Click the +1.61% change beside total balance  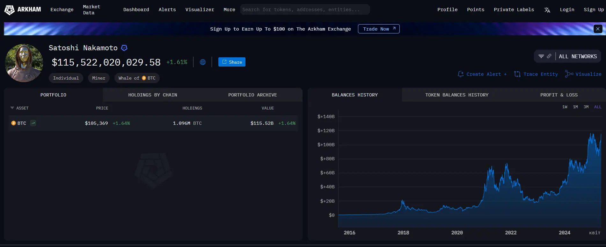177,62
